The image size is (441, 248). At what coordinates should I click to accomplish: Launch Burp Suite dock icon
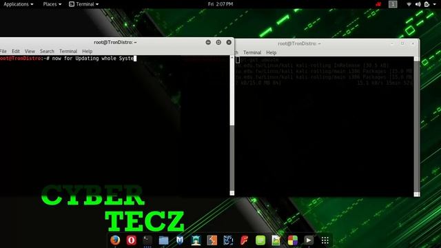click(x=212, y=240)
